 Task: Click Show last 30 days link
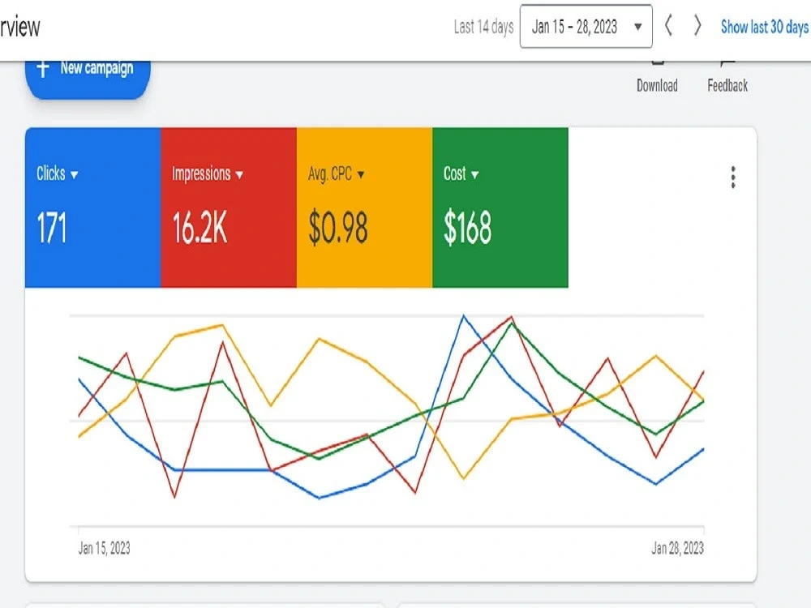[765, 27]
